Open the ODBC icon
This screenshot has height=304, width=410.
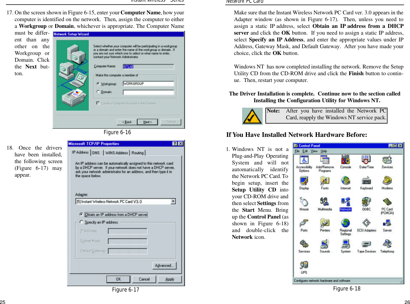click(x=366, y=204)
